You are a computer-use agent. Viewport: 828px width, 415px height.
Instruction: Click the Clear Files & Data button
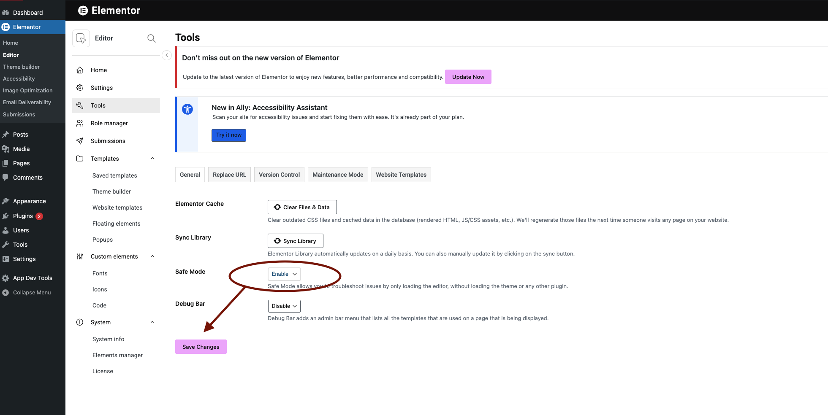coord(302,207)
